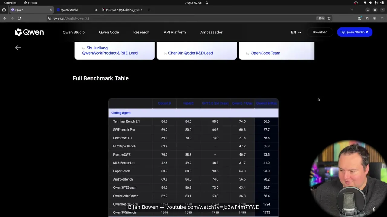The image size is (387, 217).
Task: Click the 93.0 score in the PaperBench row
Action: [266, 171]
